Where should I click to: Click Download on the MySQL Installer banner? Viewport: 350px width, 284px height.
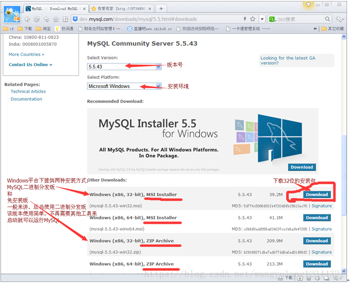(302, 167)
